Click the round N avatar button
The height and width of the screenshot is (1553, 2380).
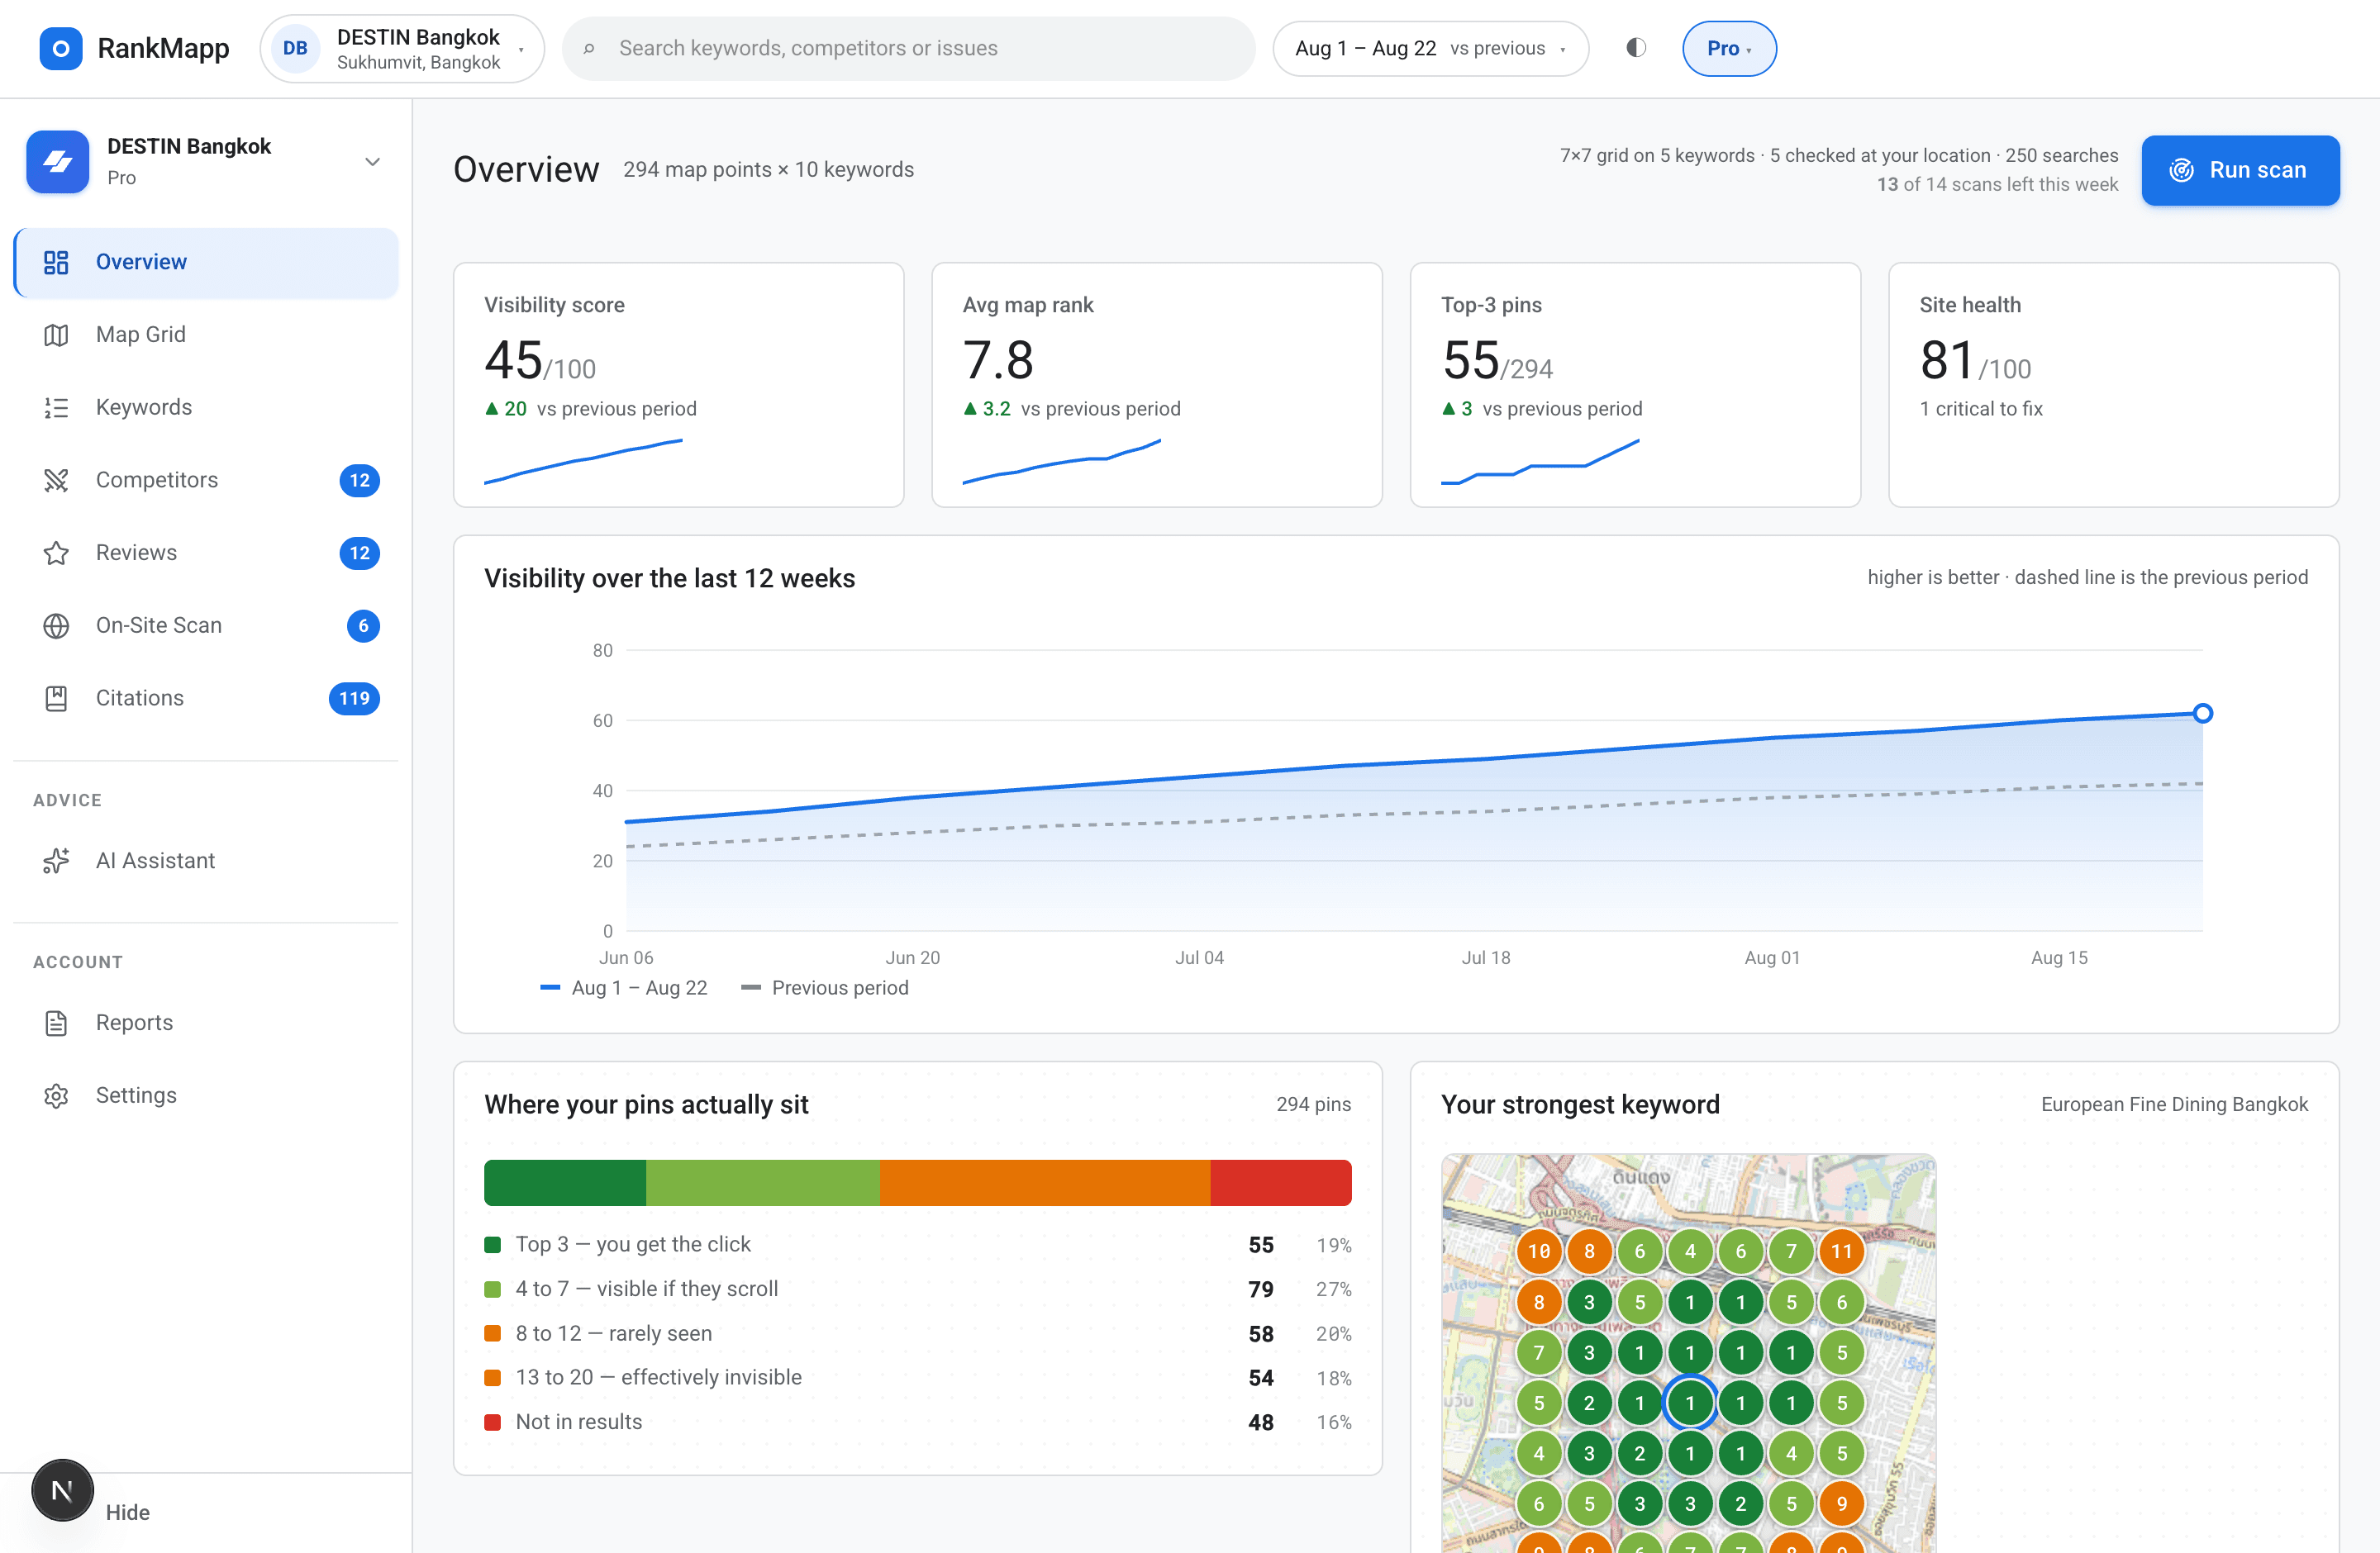click(62, 1490)
